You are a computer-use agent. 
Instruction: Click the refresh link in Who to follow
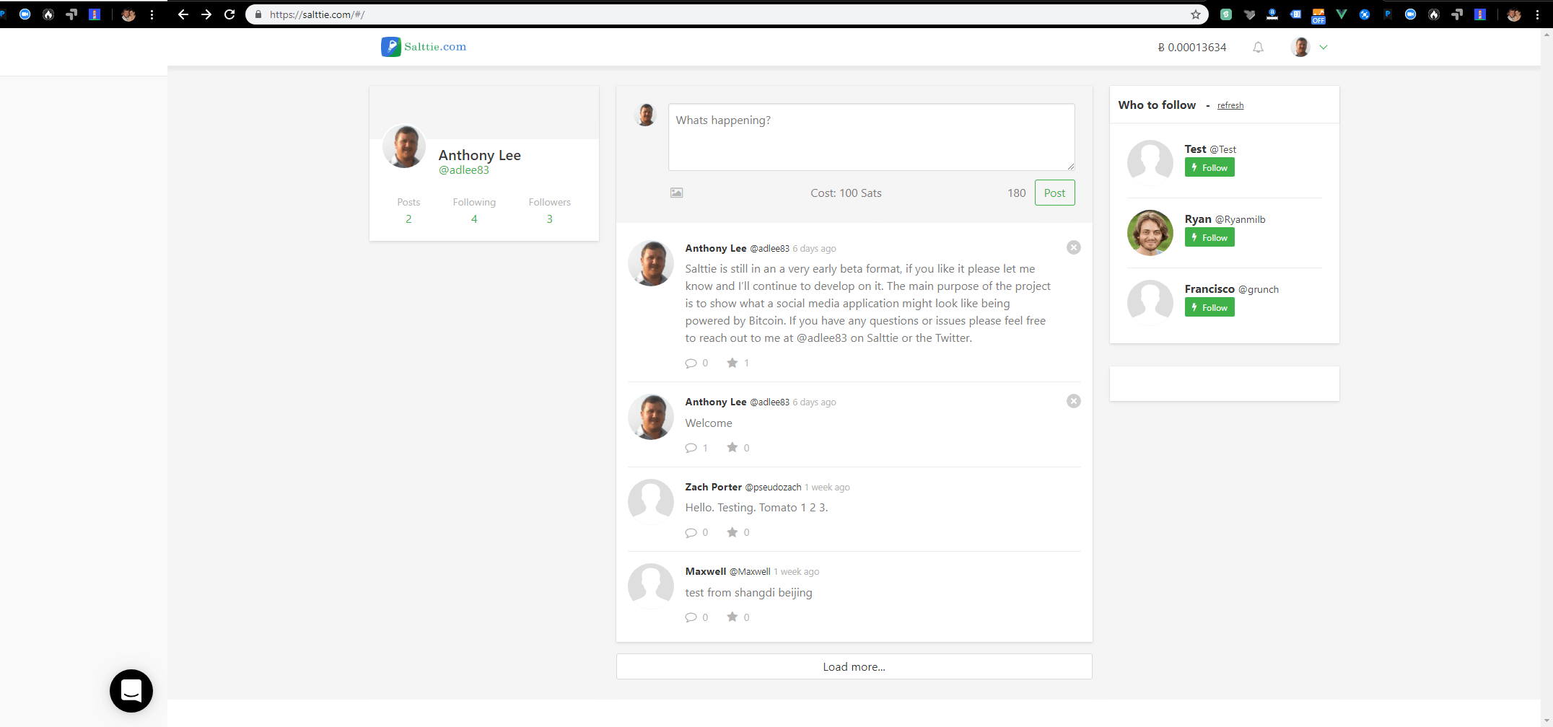[1230, 105]
